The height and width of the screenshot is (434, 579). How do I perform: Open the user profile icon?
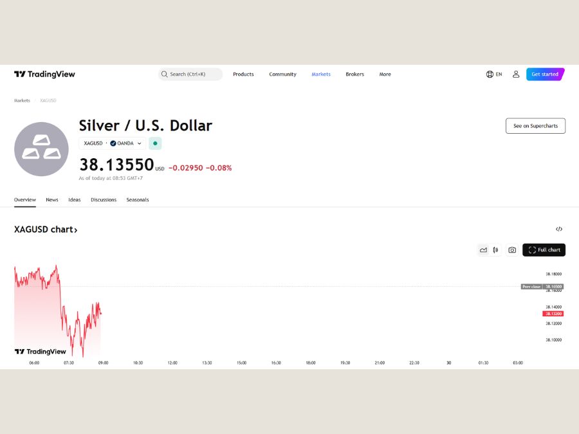(516, 74)
